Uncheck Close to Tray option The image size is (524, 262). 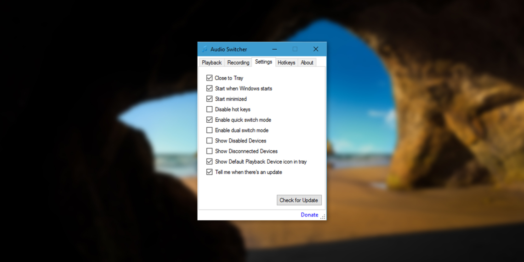(x=210, y=78)
